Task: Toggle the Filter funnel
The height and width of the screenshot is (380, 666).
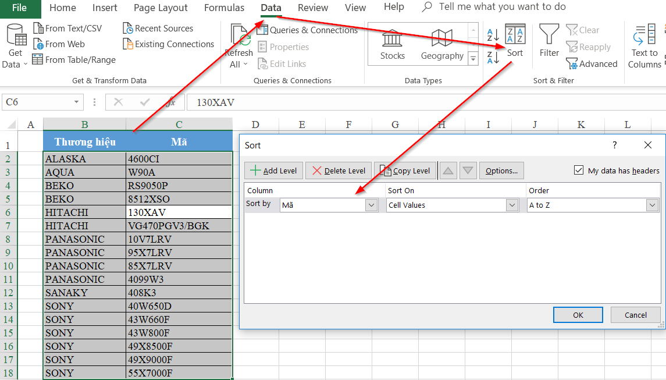Action: point(549,41)
